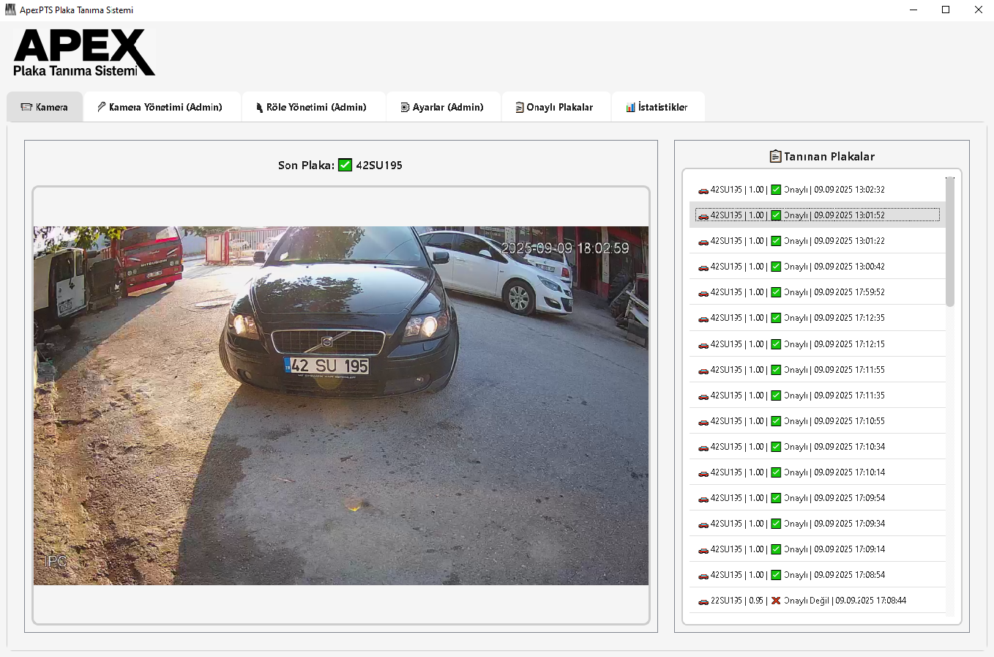The width and height of the screenshot is (994, 657).
Task: Select the entry logged at 17:59:52
Action: [817, 292]
